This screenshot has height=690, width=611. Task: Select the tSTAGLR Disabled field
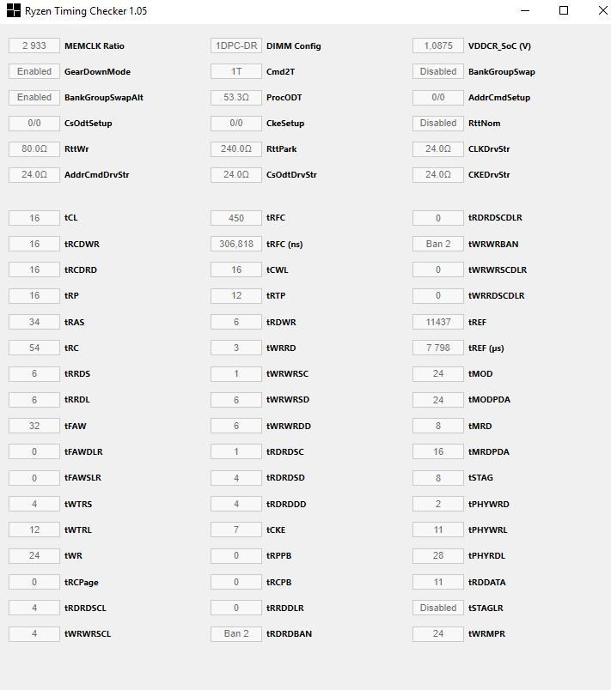[438, 608]
